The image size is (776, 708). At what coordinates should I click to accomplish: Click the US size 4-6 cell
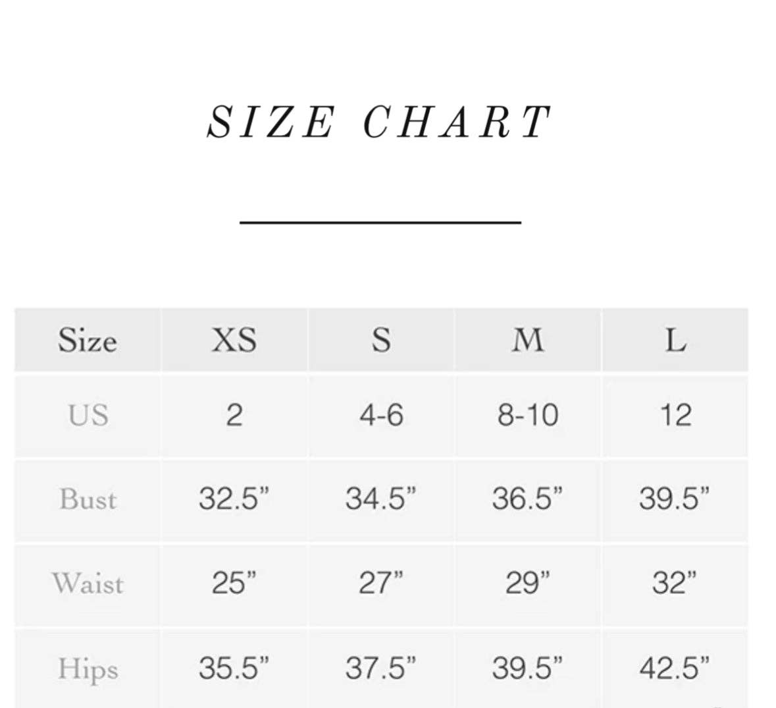pyautogui.click(x=381, y=416)
